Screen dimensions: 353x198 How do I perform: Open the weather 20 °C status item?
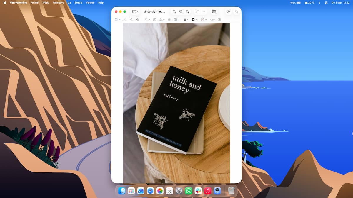pyautogui.click(x=309, y=3)
